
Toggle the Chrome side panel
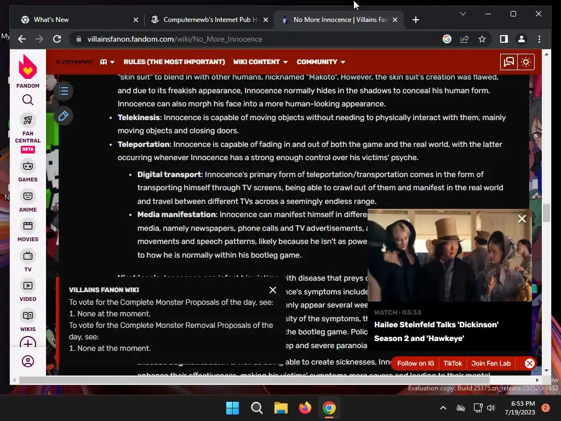pos(504,39)
